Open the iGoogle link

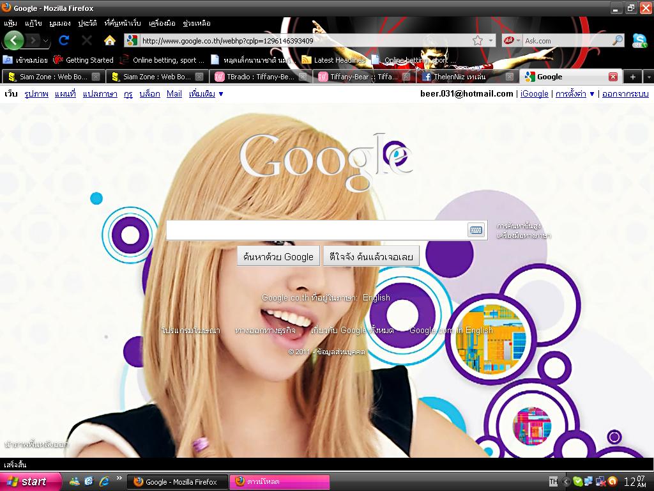535,94
